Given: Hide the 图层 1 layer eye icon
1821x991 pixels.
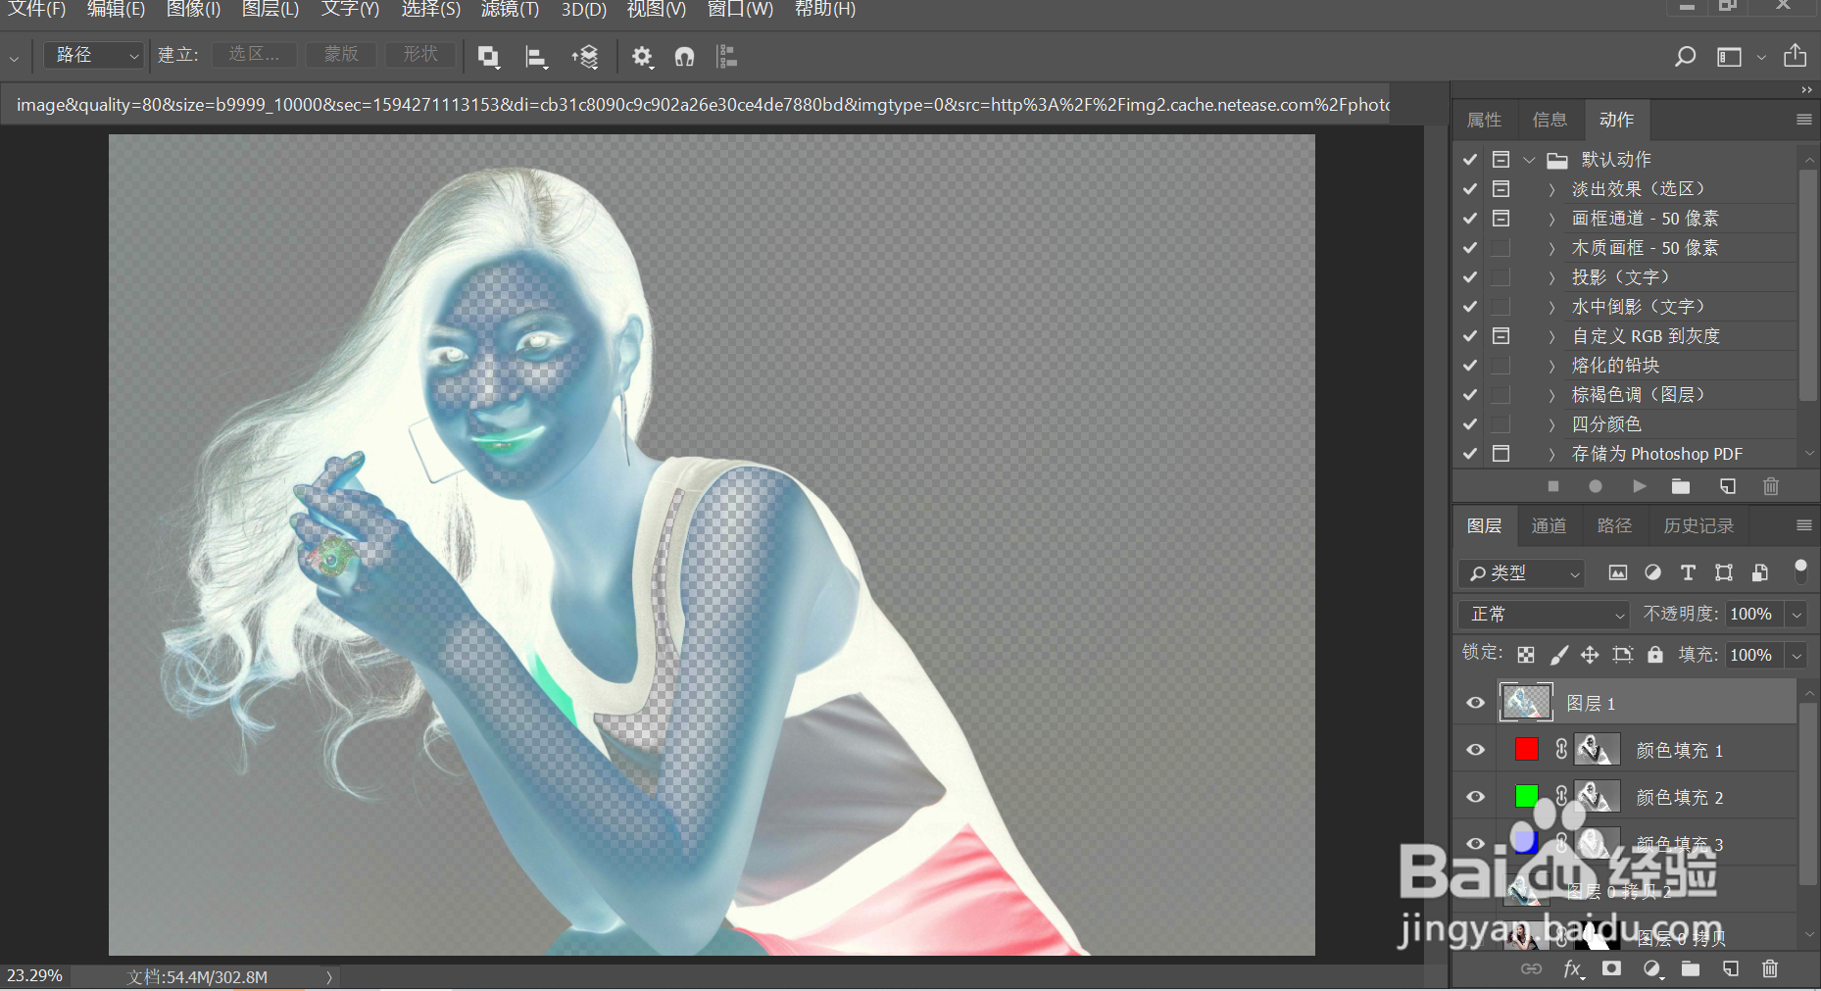Looking at the screenshot, I should pyautogui.click(x=1475, y=703).
